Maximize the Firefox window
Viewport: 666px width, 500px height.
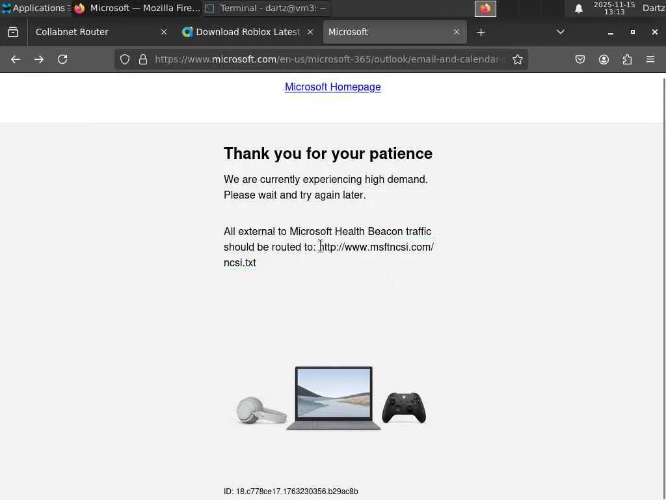click(632, 33)
